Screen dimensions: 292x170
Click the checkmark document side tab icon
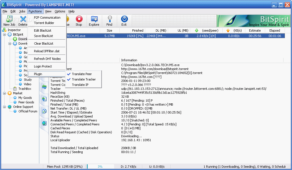(x=44, y=111)
